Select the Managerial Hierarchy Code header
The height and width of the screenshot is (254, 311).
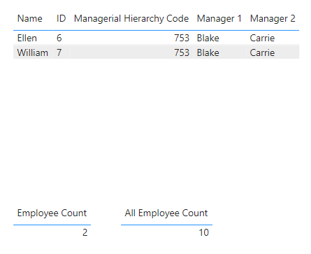(x=131, y=19)
